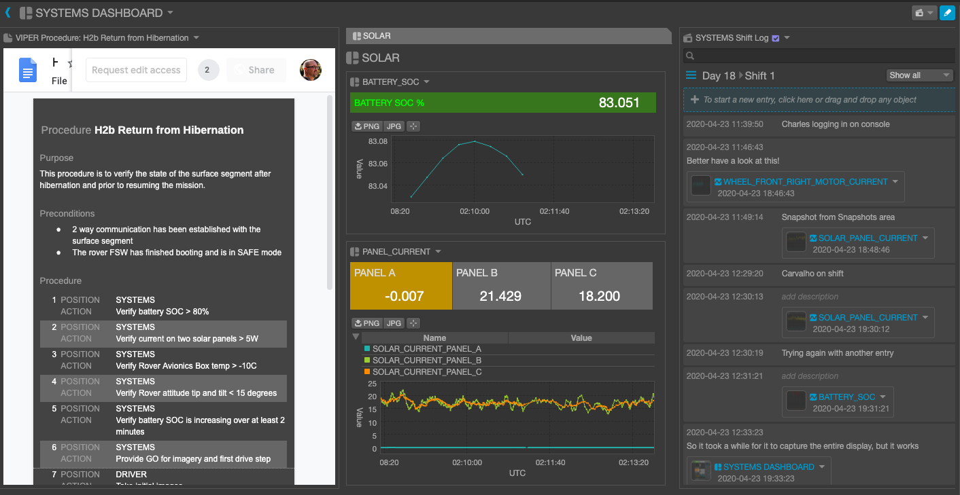Open the File menu in the document

point(58,80)
